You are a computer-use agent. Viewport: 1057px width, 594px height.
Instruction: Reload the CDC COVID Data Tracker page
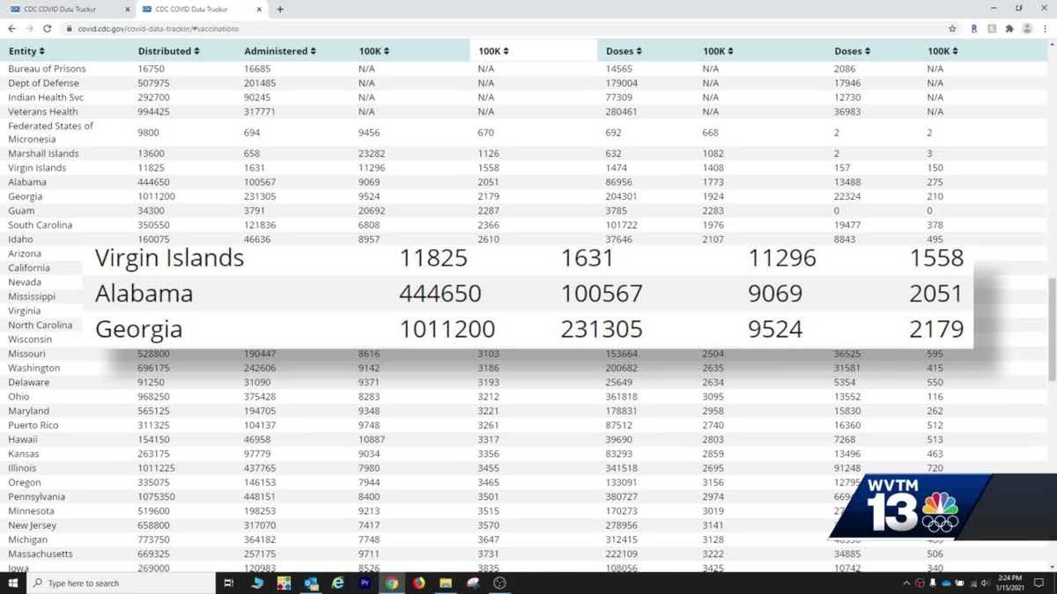[48, 28]
